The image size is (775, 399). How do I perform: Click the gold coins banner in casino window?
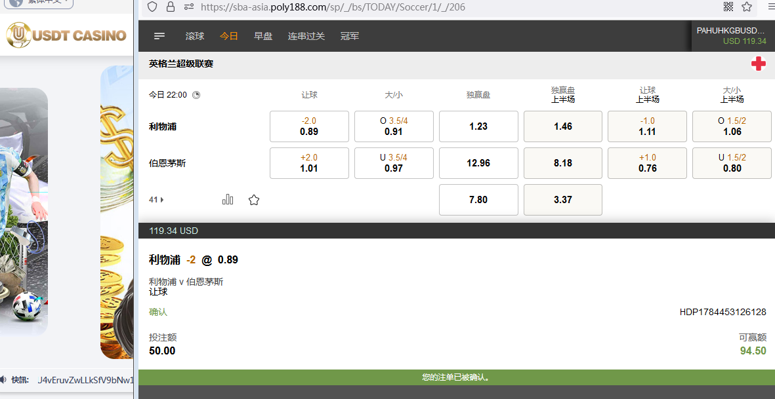point(117,212)
